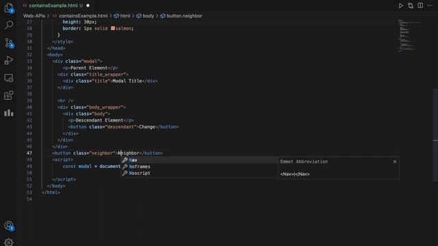
Task: Choose the Noframes suggestion
Action: click(199, 167)
